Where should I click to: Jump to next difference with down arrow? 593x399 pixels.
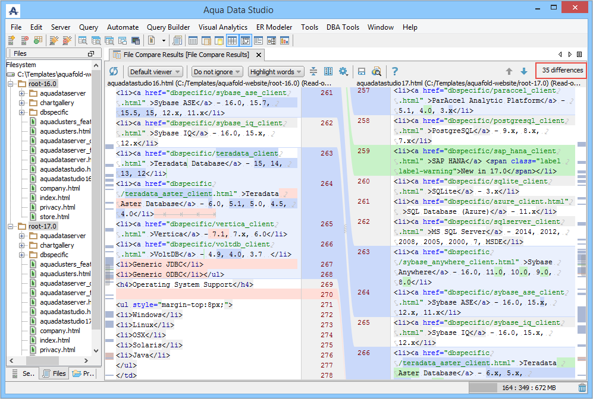coord(524,72)
